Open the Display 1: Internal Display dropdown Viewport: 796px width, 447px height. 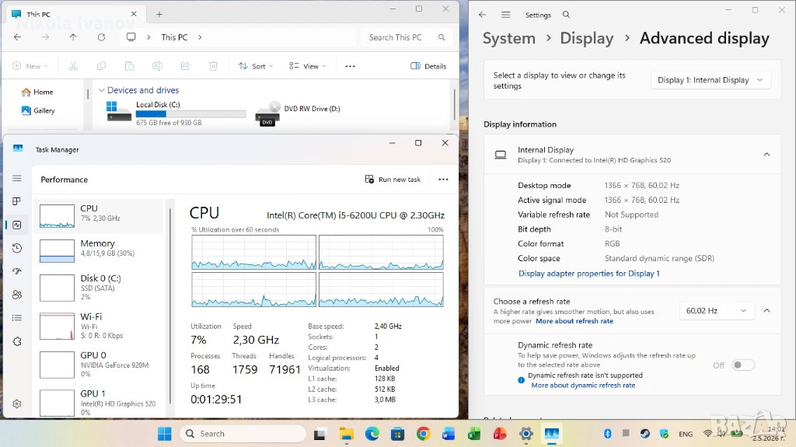coord(710,80)
